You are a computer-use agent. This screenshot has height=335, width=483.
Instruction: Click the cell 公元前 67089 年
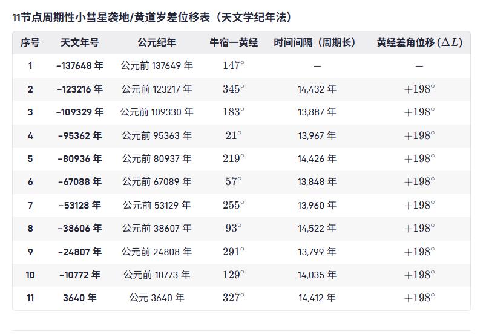coord(157,182)
